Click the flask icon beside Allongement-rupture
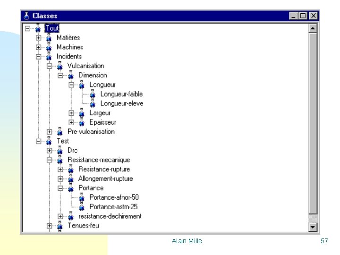Image resolution: width=340 pixels, height=255 pixels. pos(71,178)
